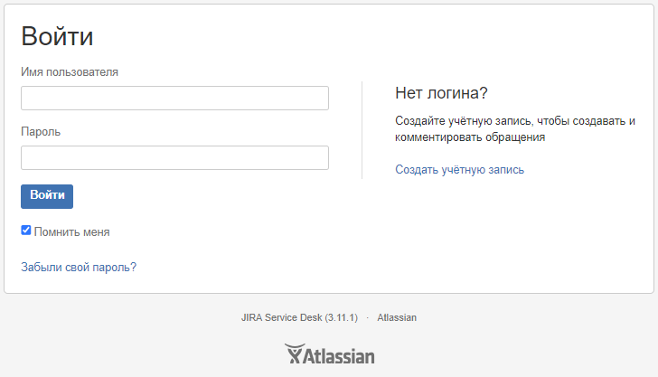The height and width of the screenshot is (377, 658).
Task: Toggle the Помнить меня checkbox
Action: [26, 230]
